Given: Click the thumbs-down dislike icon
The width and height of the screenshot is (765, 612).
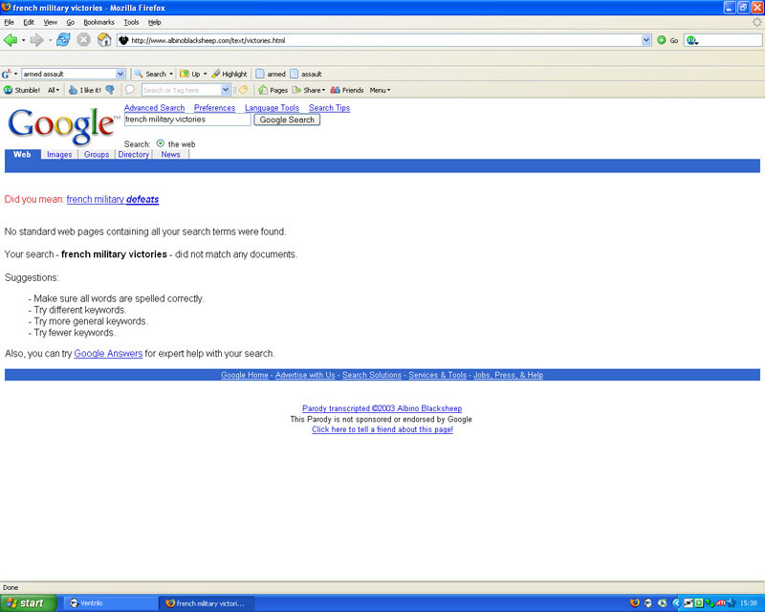Looking at the screenshot, I should (x=110, y=90).
